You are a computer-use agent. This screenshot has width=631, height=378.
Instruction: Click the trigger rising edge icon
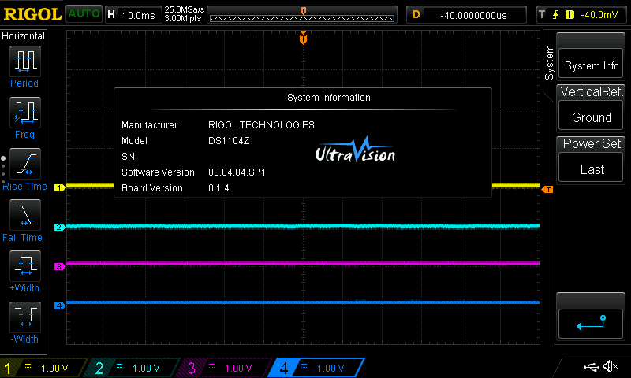(x=555, y=15)
